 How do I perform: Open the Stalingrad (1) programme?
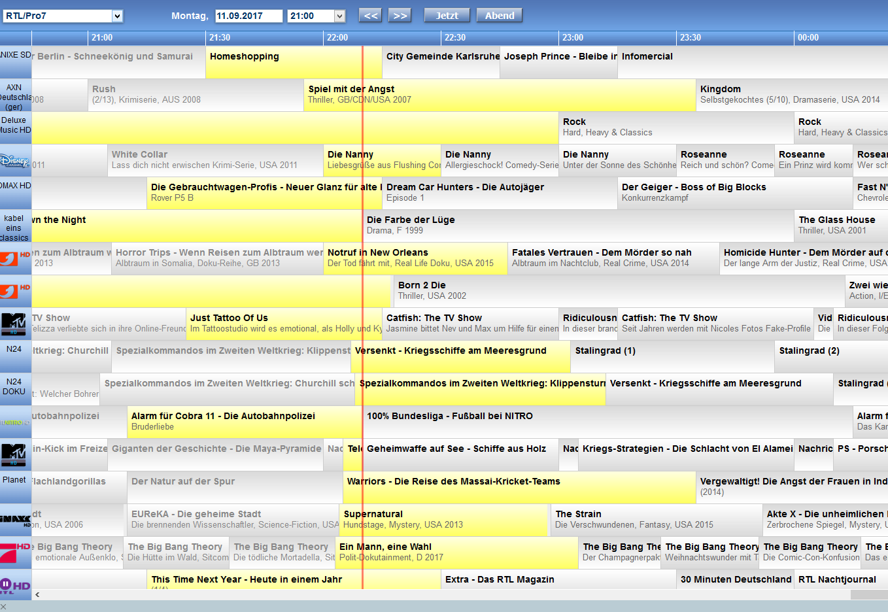pos(673,356)
